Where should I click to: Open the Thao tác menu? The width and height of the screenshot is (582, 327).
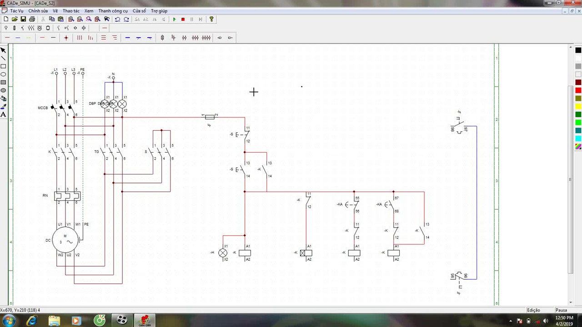[71, 11]
